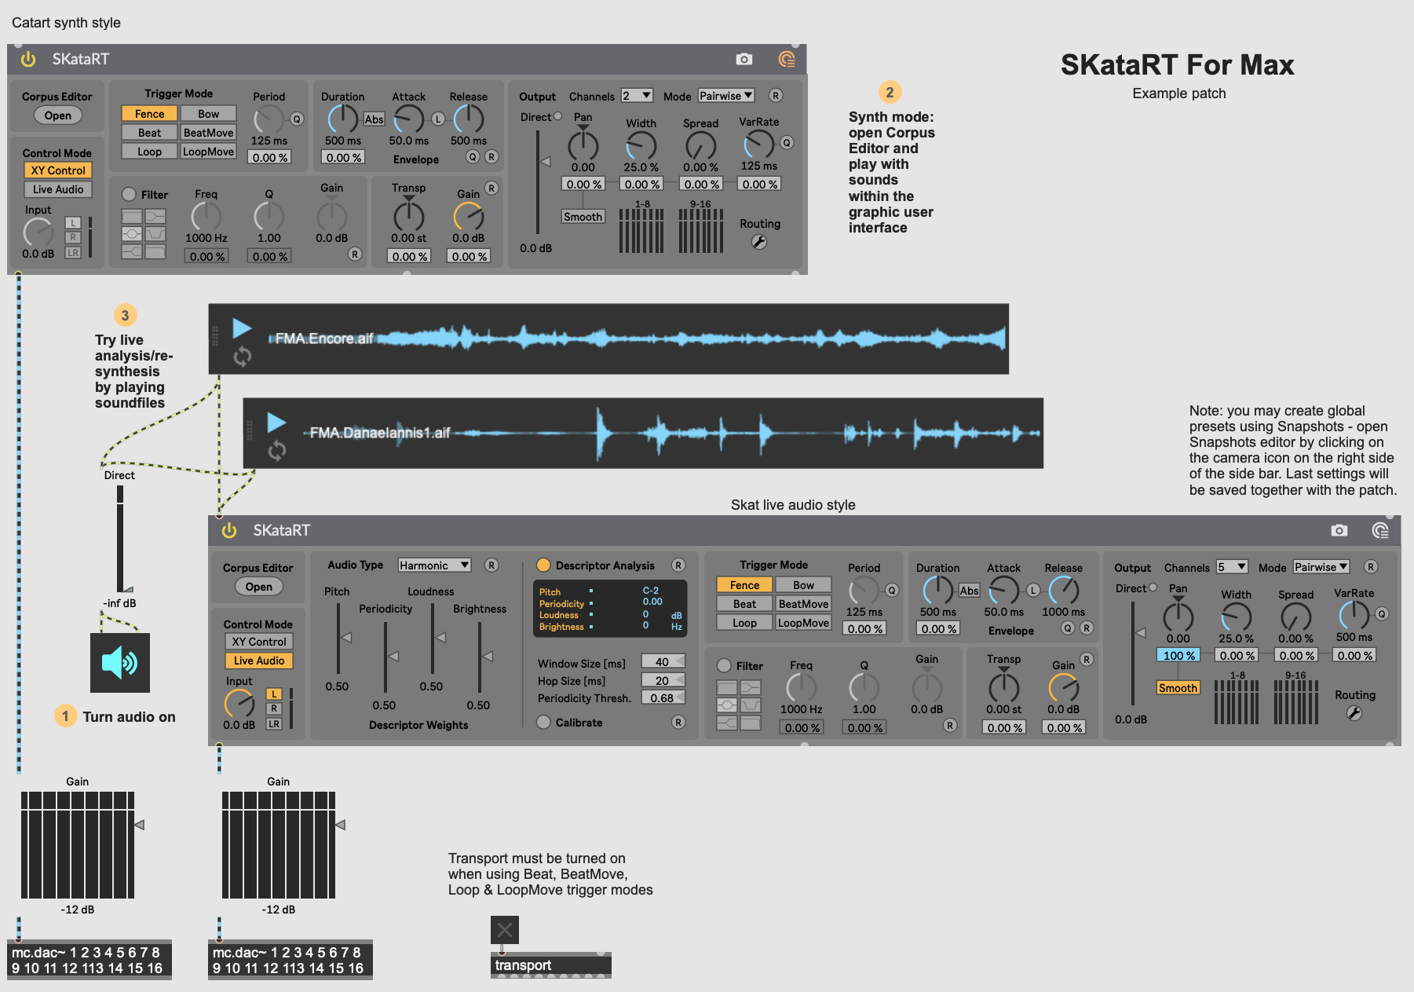The width and height of the screenshot is (1414, 992).
Task: Play the FMA.Encore.aif soundfile
Action: (x=242, y=328)
